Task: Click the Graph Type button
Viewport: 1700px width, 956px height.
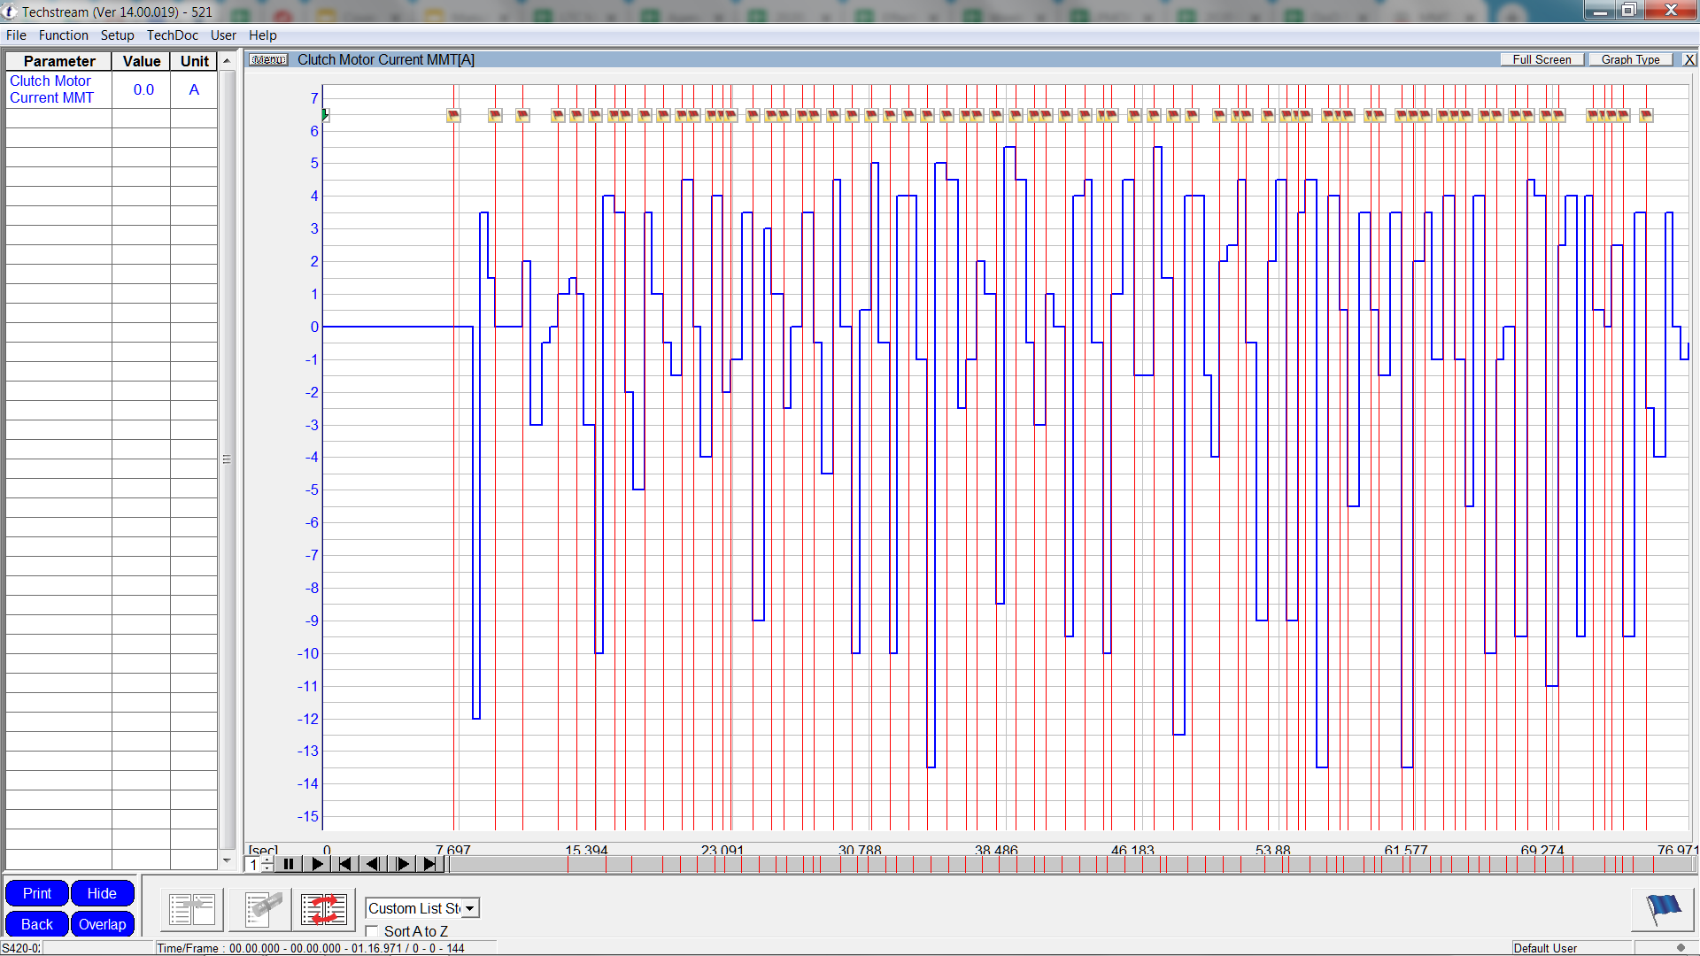Action: (1629, 58)
